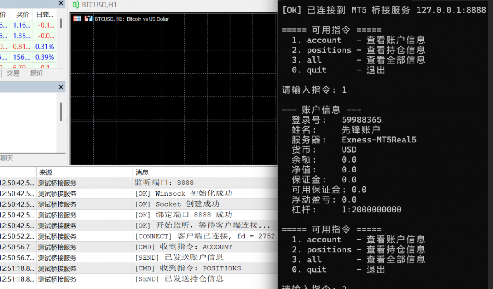Switch to the 报价 tab

[37, 73]
